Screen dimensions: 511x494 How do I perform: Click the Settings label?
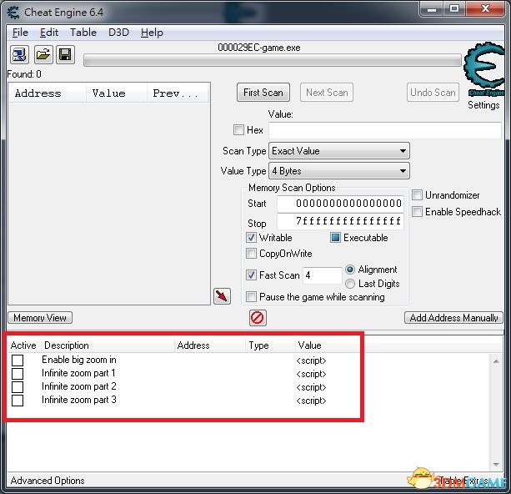pyautogui.click(x=483, y=105)
